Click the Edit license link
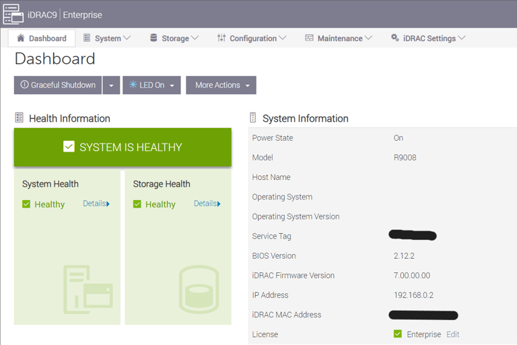The image size is (517, 345). 452,334
